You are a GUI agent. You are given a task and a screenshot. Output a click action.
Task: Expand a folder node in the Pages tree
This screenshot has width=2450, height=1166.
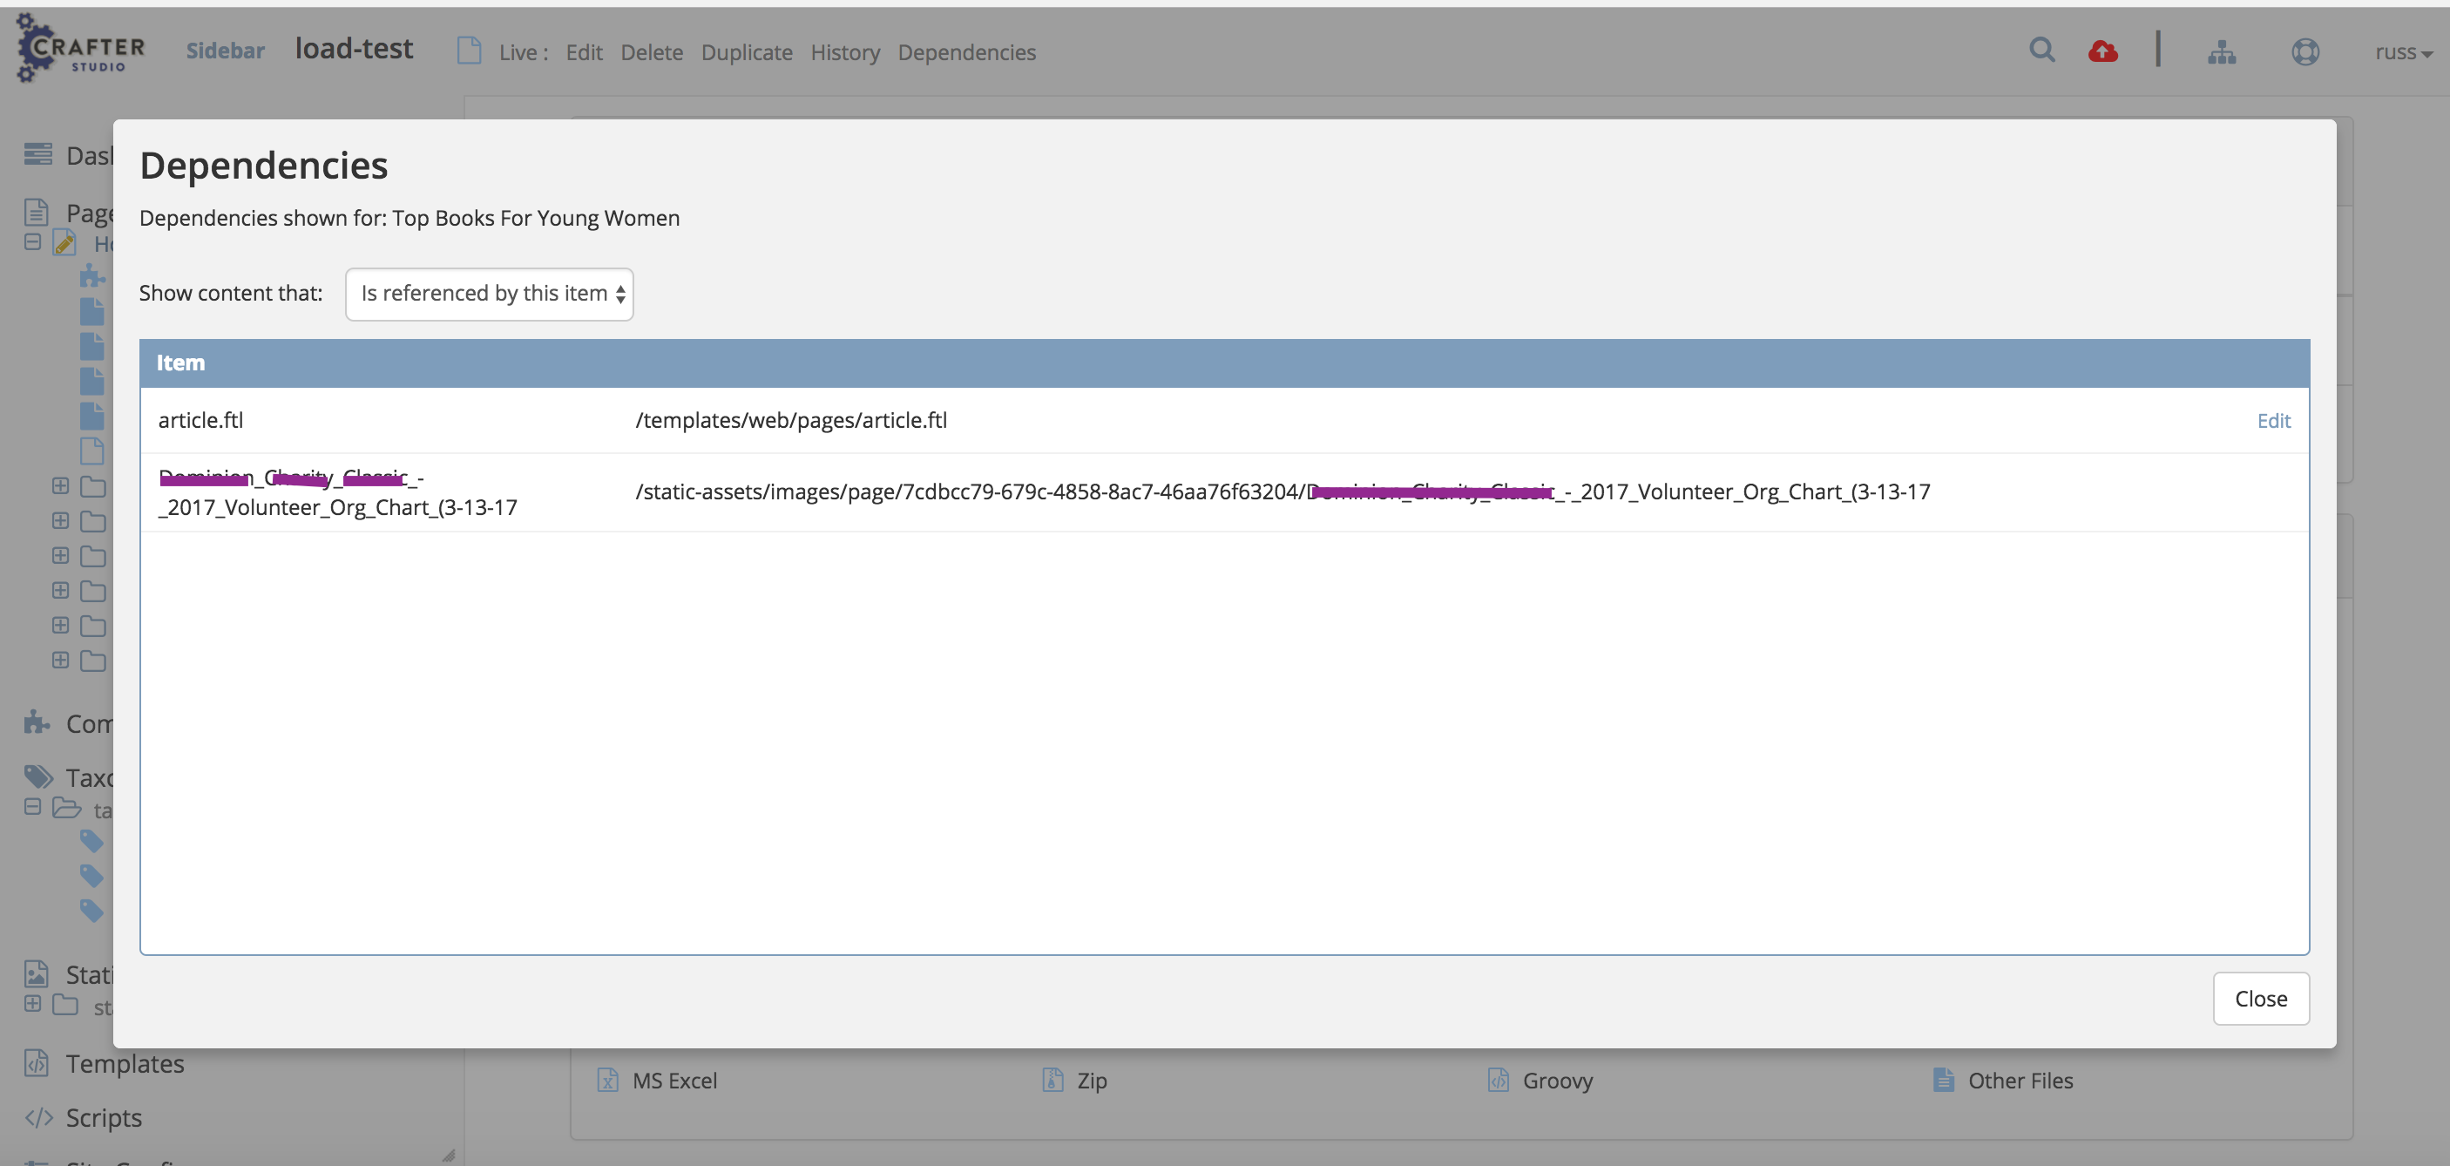(x=59, y=485)
